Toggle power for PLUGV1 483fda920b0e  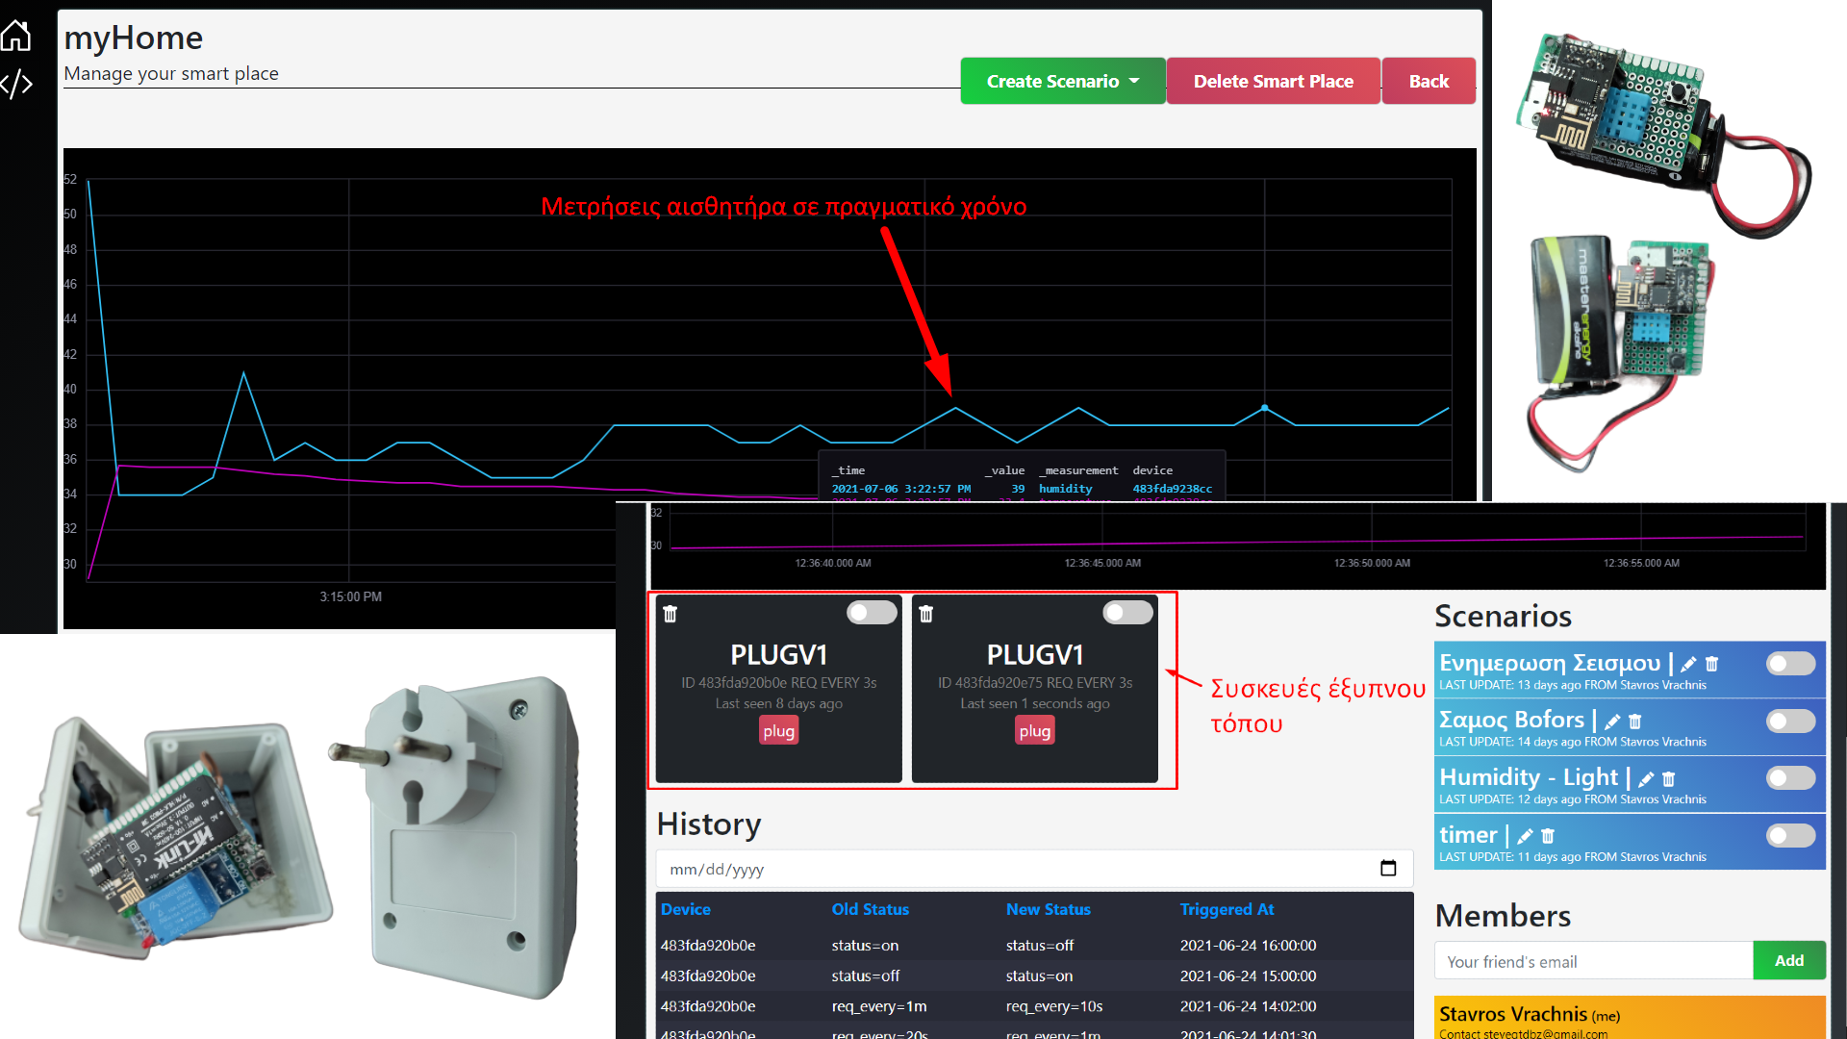pyautogui.click(x=872, y=613)
